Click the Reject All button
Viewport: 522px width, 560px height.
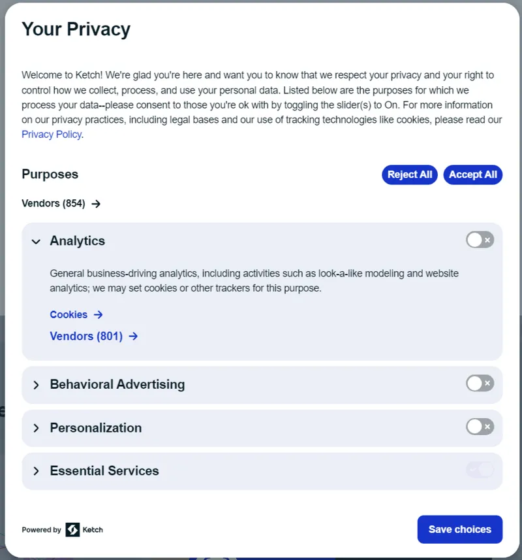pyautogui.click(x=409, y=174)
